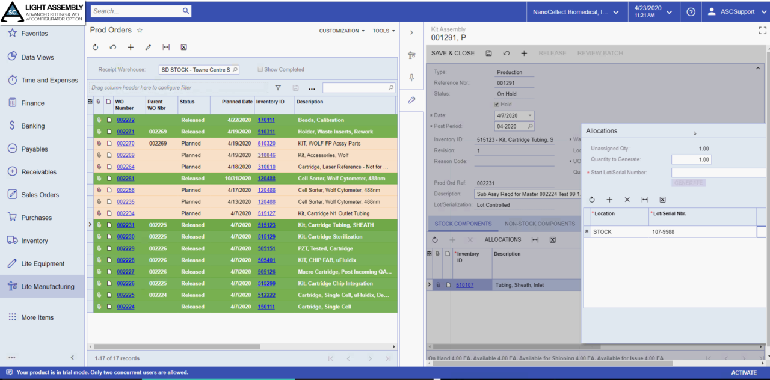The width and height of the screenshot is (770, 380).
Task: Toggle the row selection checkbox in the grid header
Action: (x=90, y=101)
